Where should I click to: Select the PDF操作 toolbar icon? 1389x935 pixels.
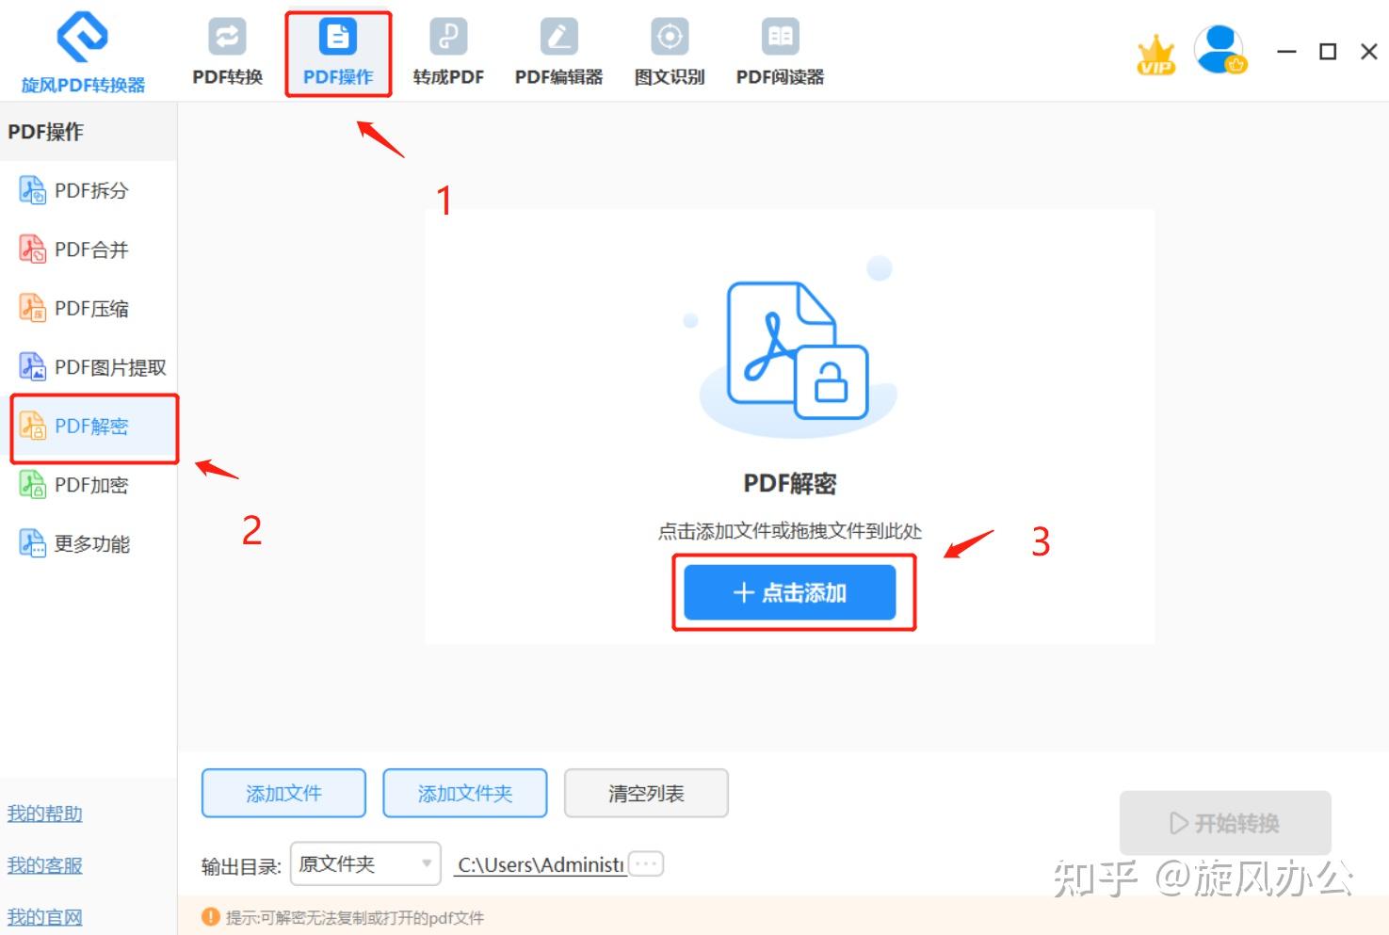click(x=338, y=37)
